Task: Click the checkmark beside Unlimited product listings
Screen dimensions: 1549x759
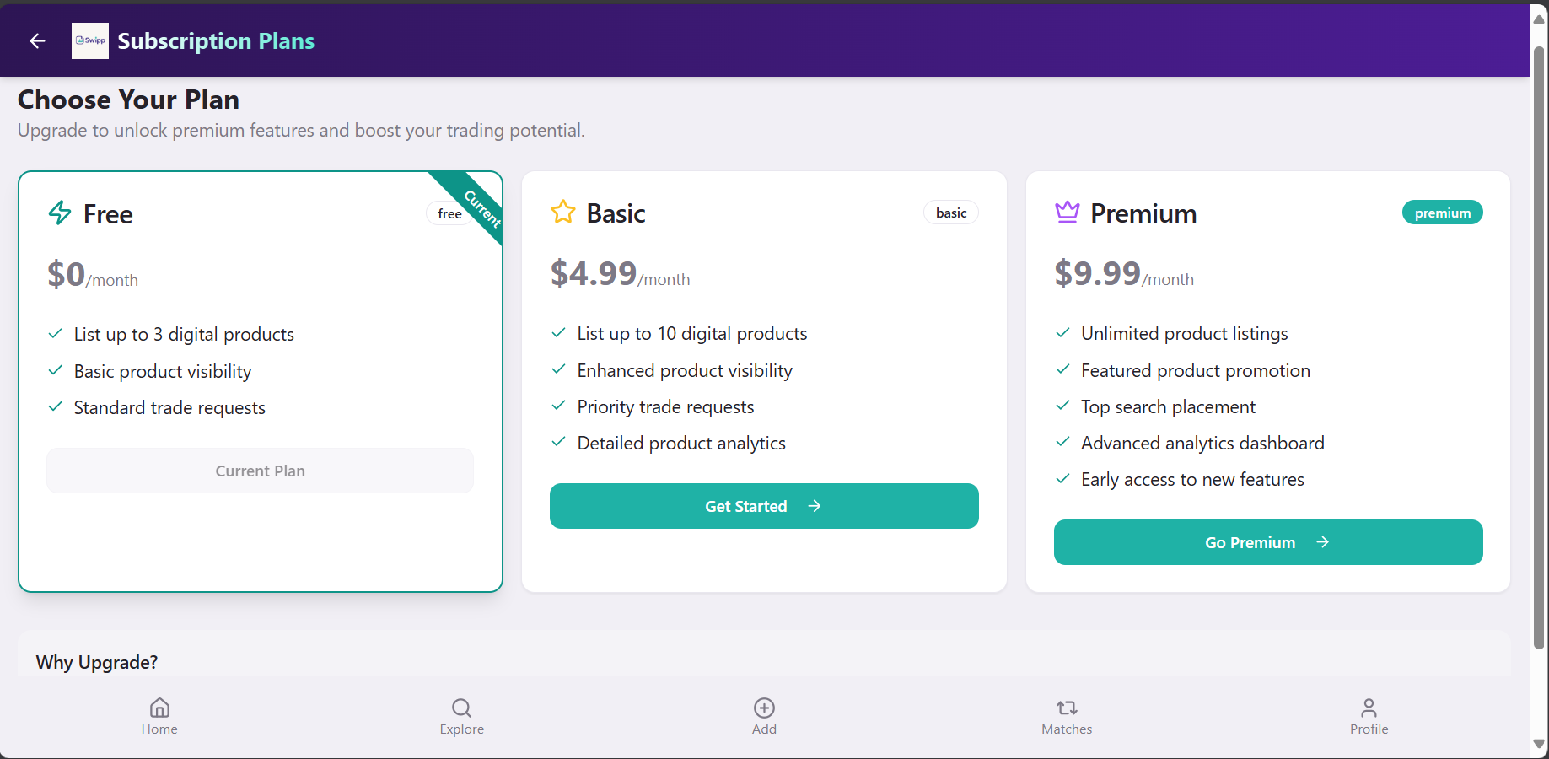Action: pos(1062,333)
